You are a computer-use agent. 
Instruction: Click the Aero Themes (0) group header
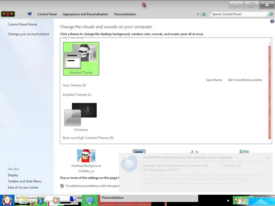74,85
